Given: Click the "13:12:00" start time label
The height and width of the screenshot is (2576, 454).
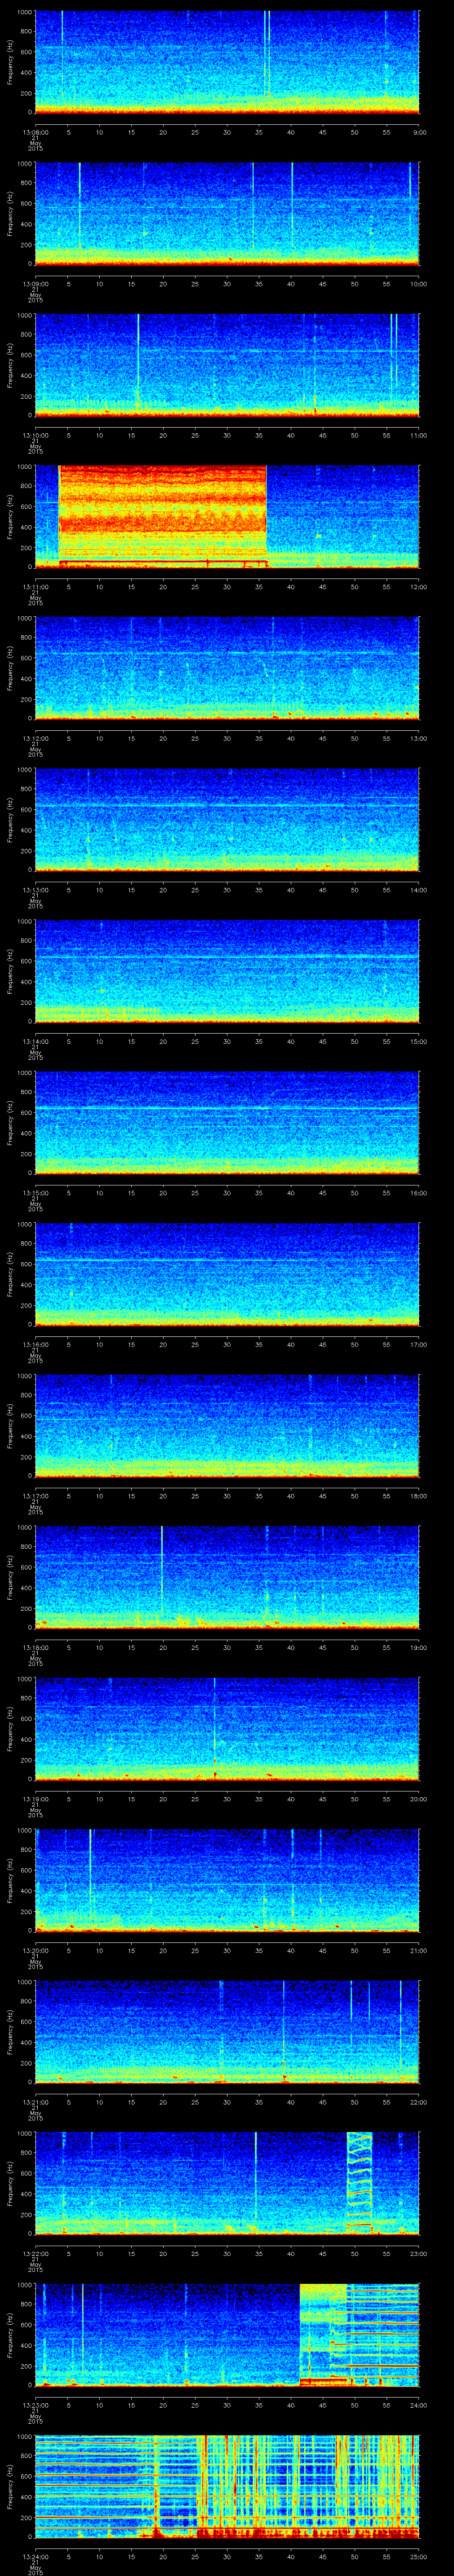Looking at the screenshot, I should click(35, 738).
